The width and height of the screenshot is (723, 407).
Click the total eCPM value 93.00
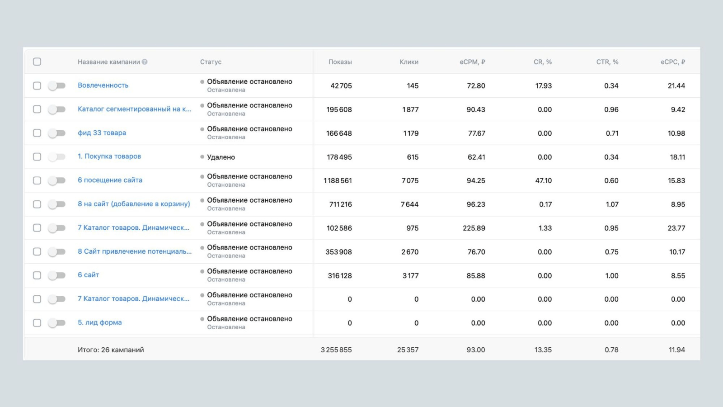click(476, 350)
